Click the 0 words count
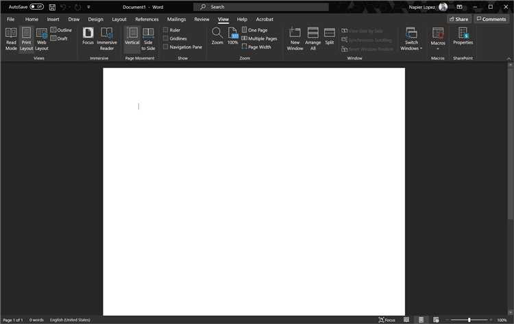 point(36,320)
